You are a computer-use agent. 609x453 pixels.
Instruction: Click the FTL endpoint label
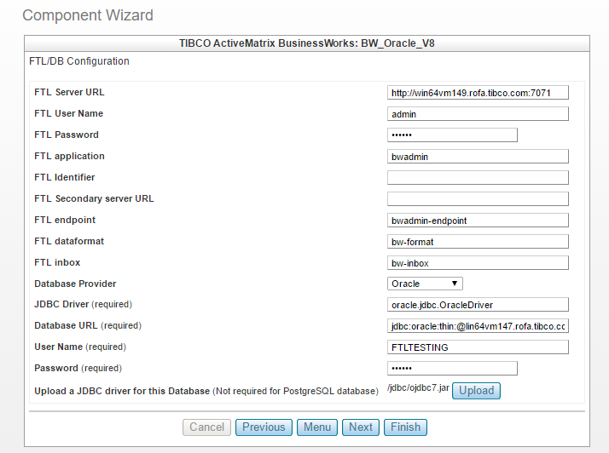pyautogui.click(x=65, y=220)
